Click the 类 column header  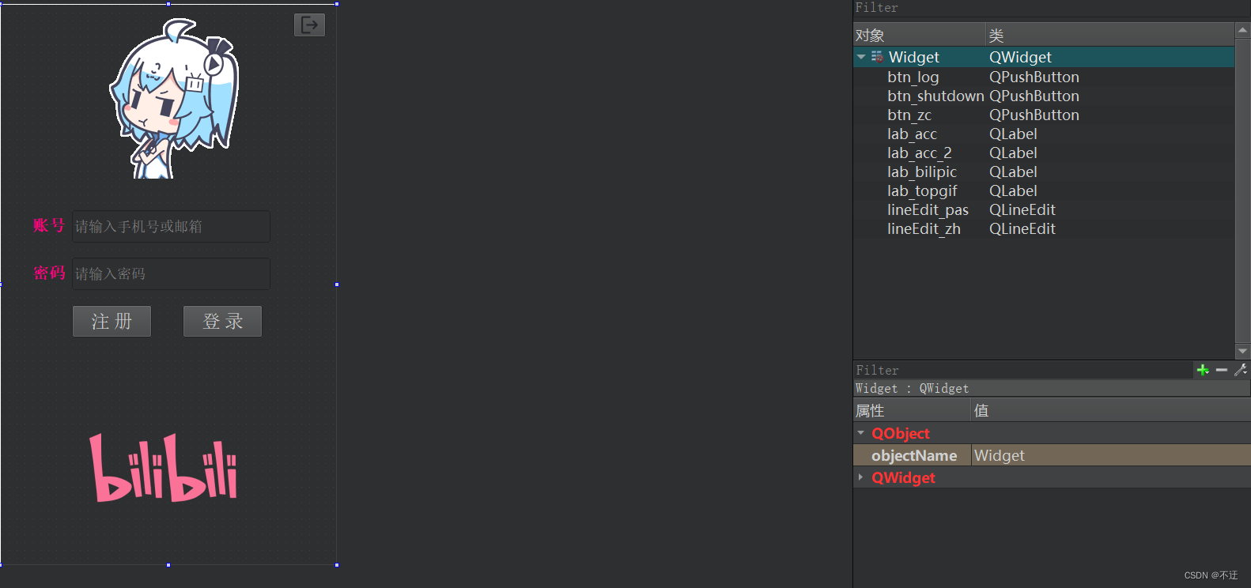click(x=1110, y=35)
